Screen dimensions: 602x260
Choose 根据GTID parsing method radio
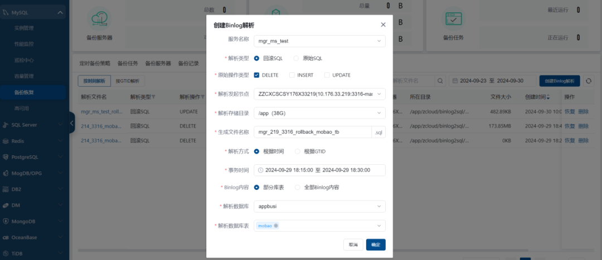point(297,151)
